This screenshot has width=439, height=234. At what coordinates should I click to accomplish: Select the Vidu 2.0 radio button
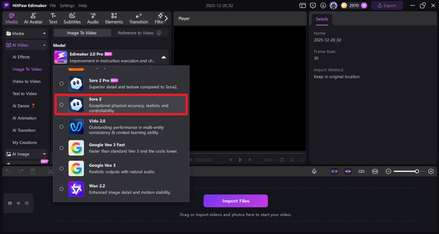click(x=61, y=127)
